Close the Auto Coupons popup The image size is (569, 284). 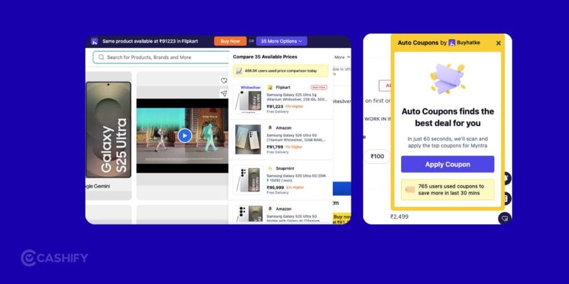498,43
